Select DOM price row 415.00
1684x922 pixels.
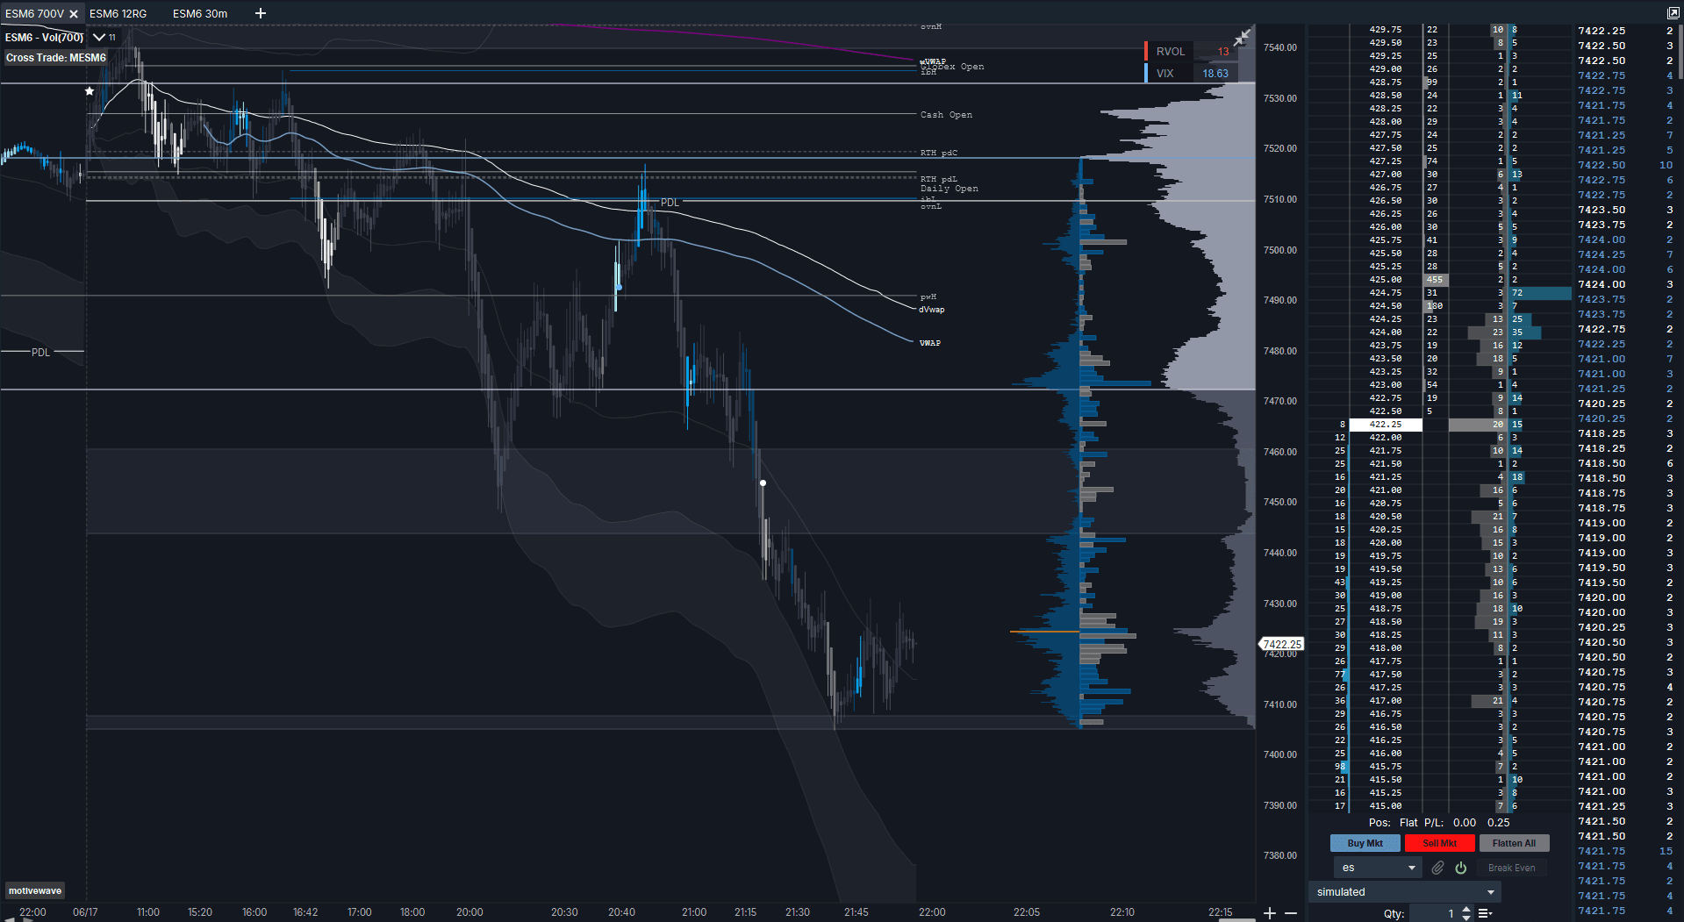(x=1385, y=806)
